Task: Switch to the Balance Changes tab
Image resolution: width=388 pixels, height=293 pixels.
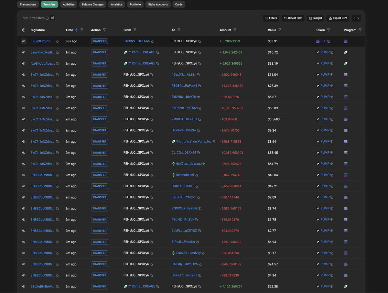Action: (93, 5)
